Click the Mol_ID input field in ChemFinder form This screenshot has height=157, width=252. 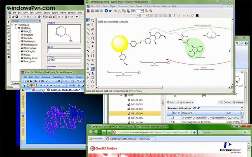pyautogui.click(x=64, y=51)
